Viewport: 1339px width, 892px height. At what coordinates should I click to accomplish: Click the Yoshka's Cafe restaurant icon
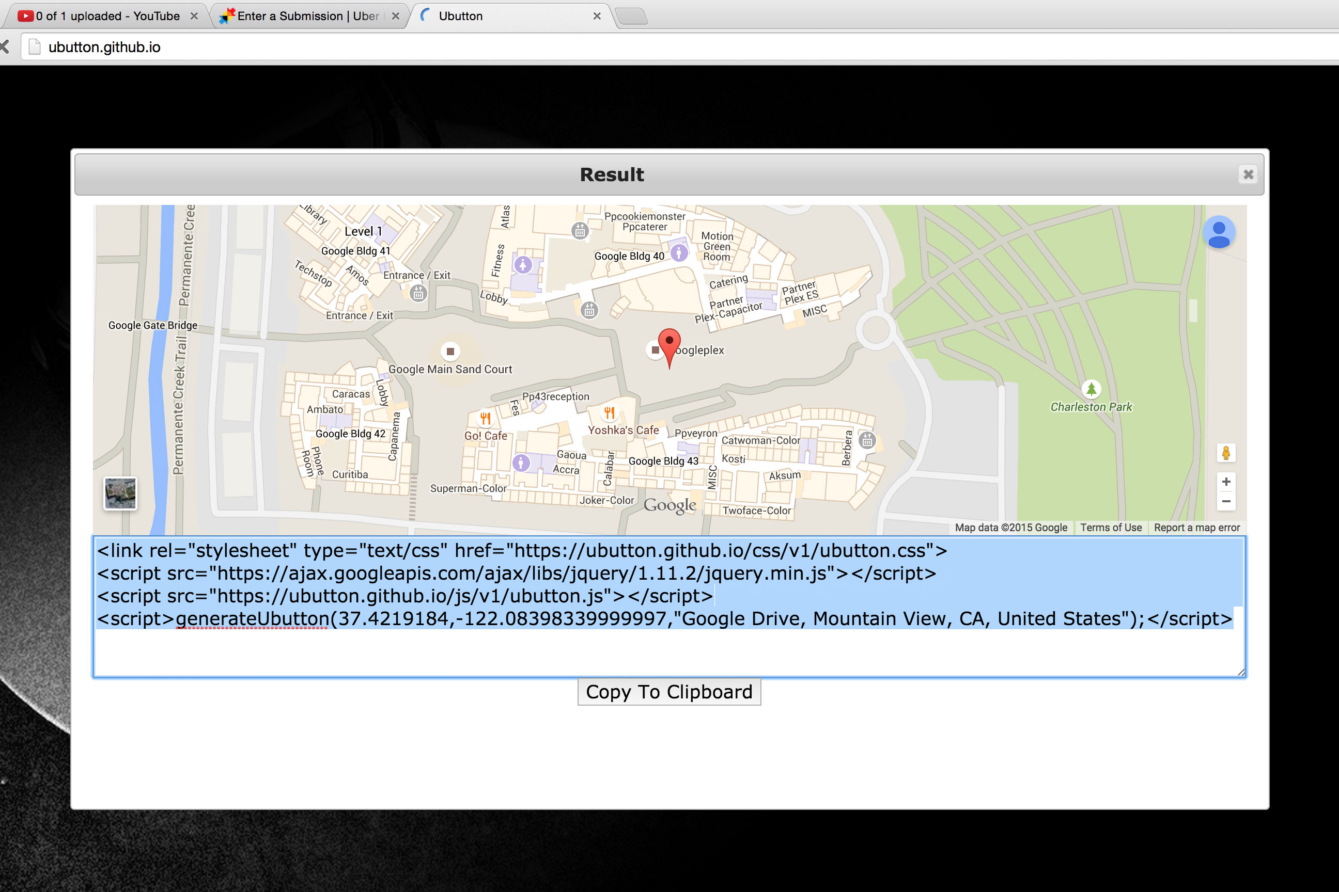tap(609, 412)
